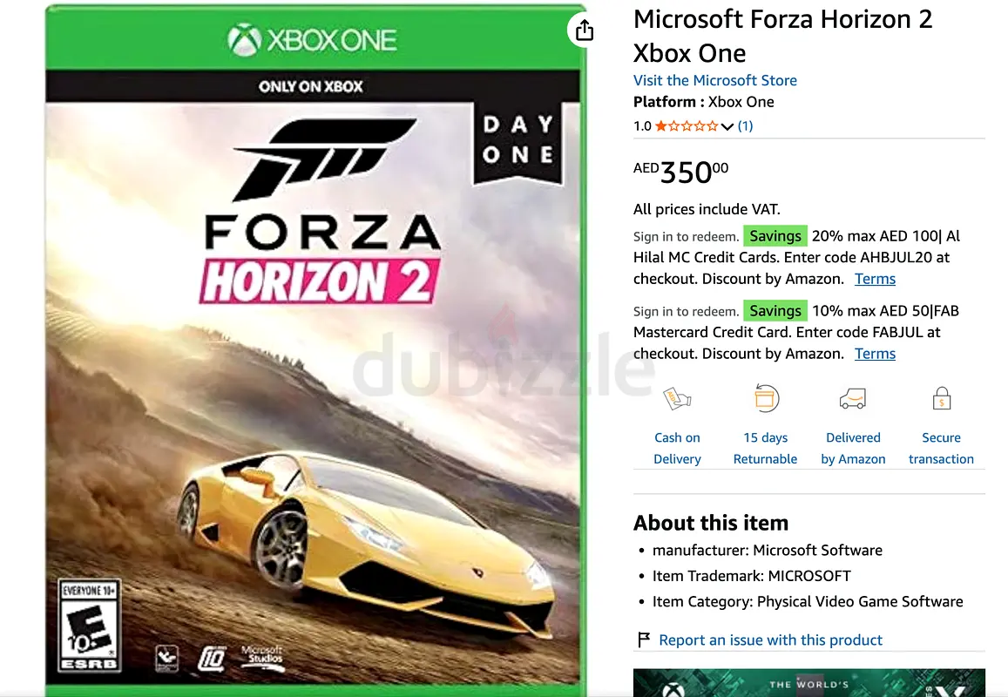The width and height of the screenshot is (1008, 697).
Task: Click the Cash on Delivery icon
Action: pyautogui.click(x=677, y=399)
